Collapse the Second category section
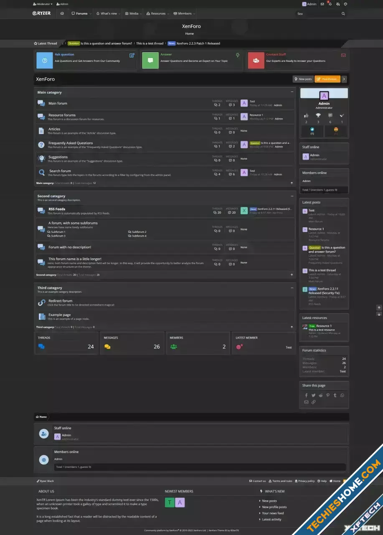Screen dimensions: 383x535 click(x=292, y=196)
